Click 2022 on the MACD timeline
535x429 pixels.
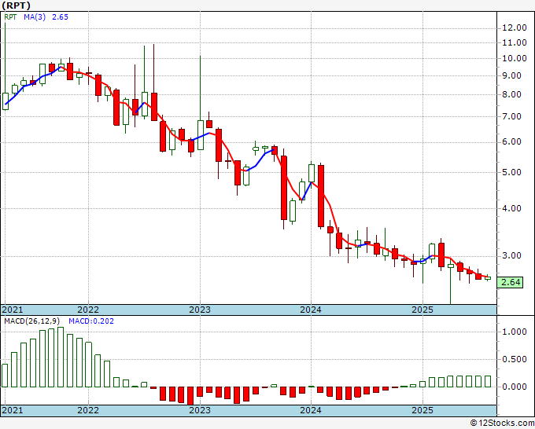[88, 410]
